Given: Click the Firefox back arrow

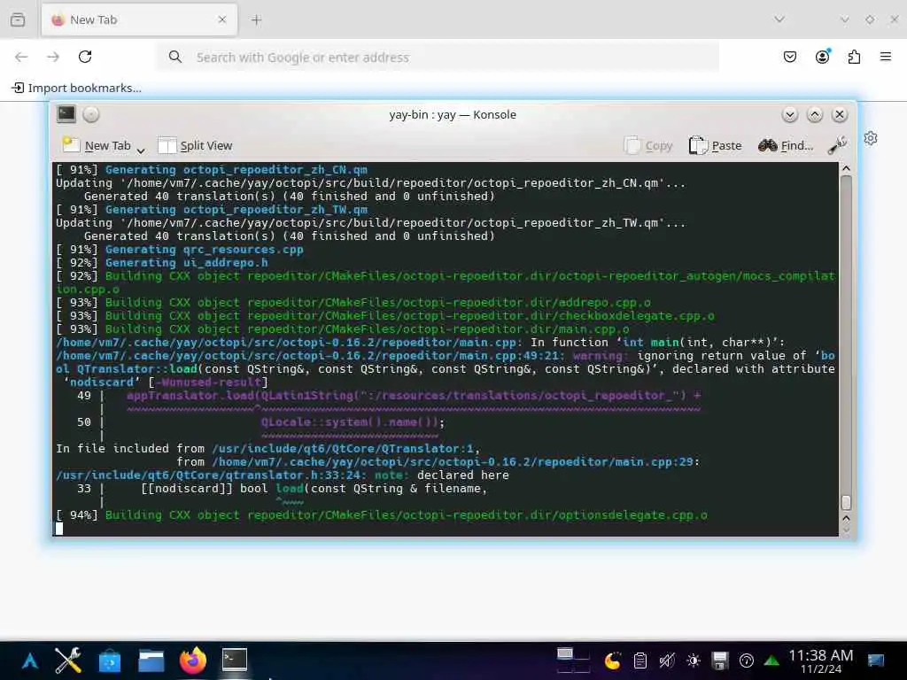Looking at the screenshot, I should point(21,57).
